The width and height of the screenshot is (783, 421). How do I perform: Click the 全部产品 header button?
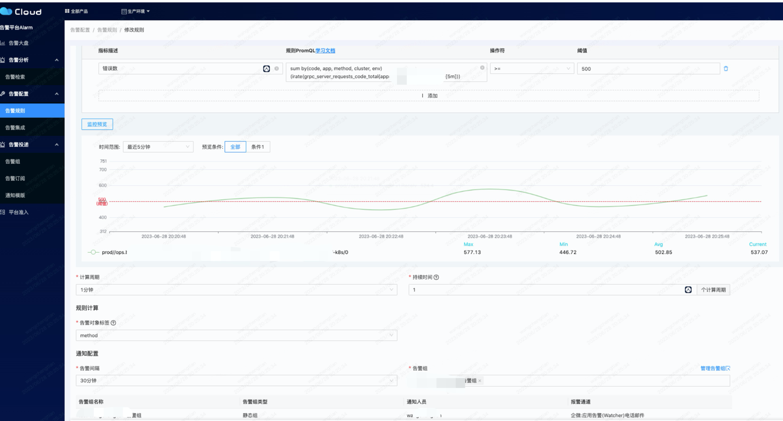[76, 11]
